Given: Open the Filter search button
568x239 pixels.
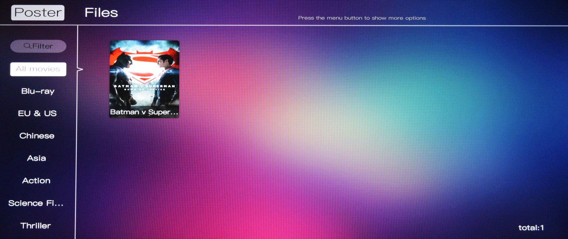Looking at the screenshot, I should (x=38, y=46).
